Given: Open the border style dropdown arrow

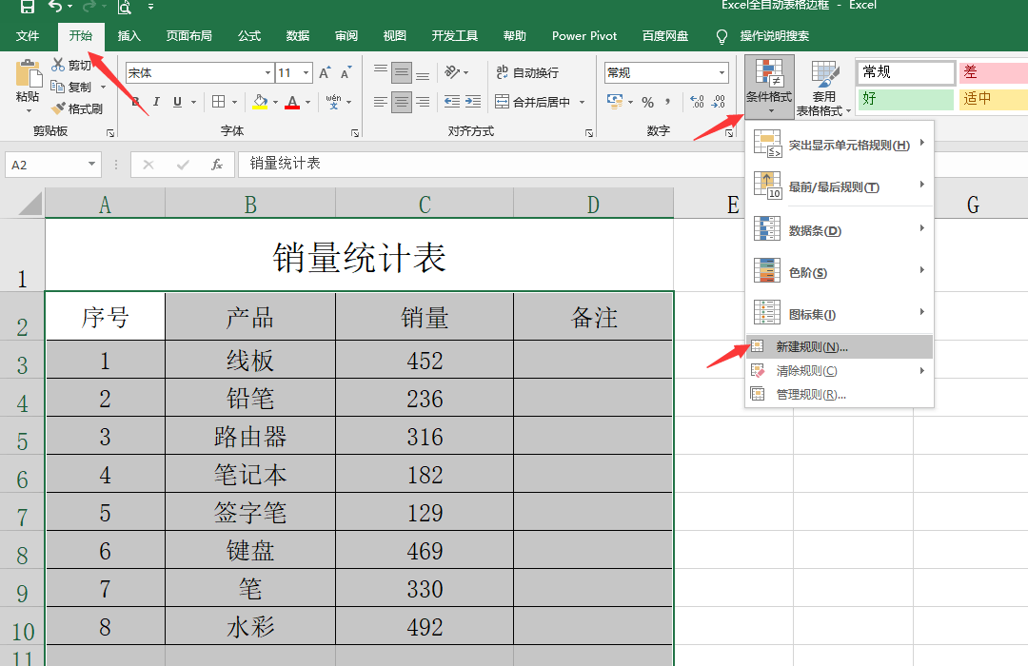Looking at the screenshot, I should pos(234,102).
